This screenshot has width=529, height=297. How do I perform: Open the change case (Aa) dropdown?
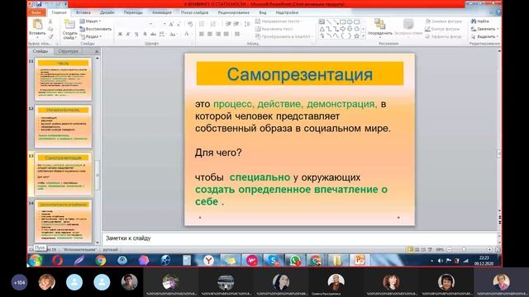pos(173,34)
